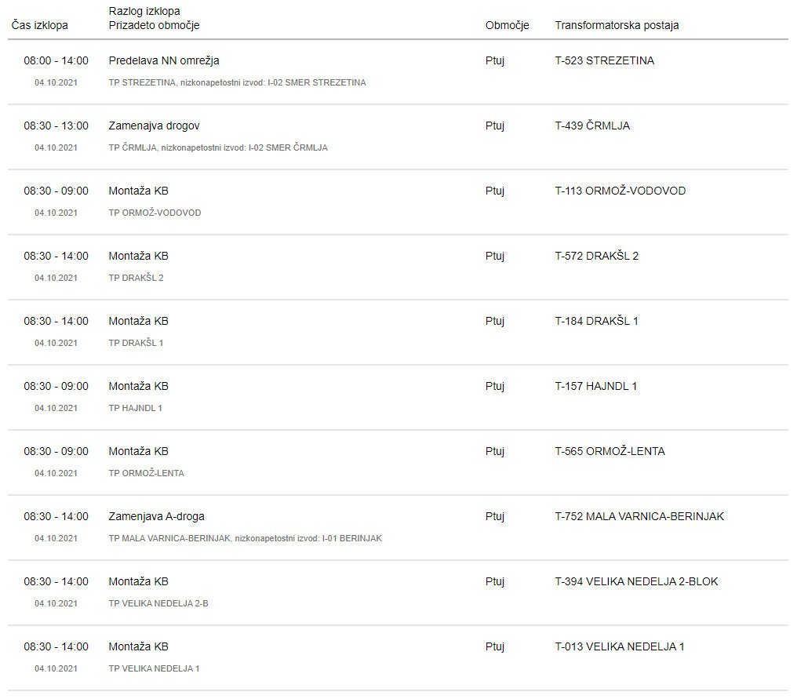Click T-752 MALA VARNICA-BERINJAK station entry

[639, 516]
